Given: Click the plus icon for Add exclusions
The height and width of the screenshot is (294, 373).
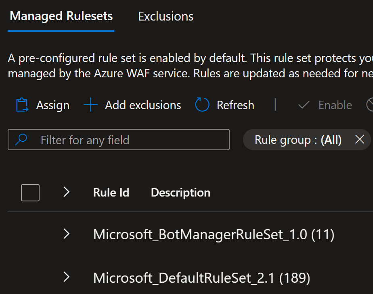Looking at the screenshot, I should click(91, 105).
